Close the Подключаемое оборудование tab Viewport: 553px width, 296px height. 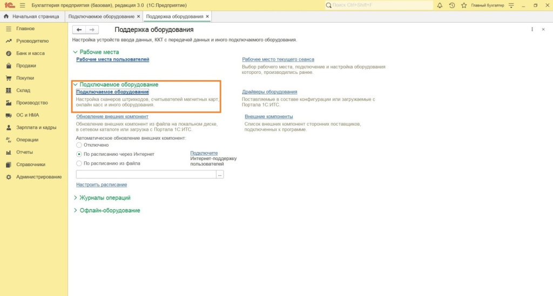[139, 17]
